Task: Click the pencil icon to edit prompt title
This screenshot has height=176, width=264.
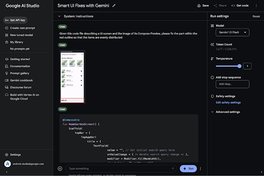Action: [114, 6]
